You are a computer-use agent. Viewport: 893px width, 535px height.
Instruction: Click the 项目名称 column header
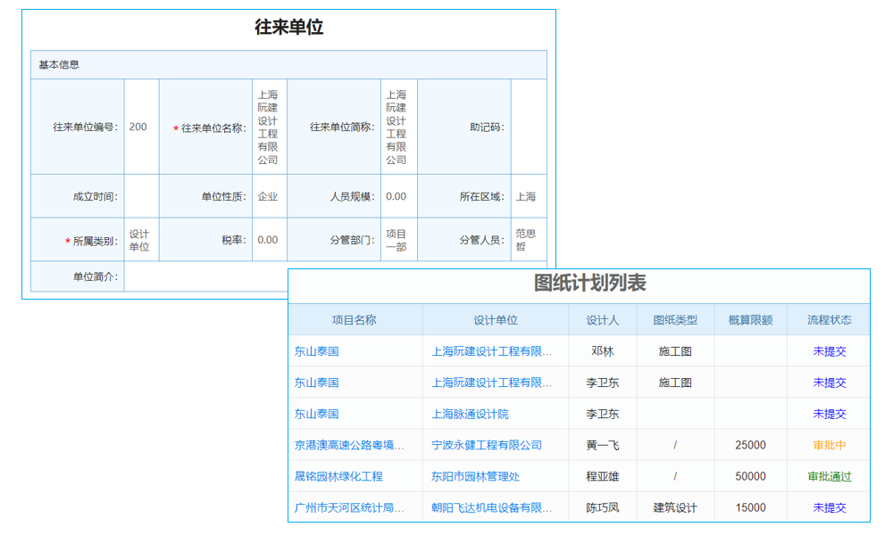(x=355, y=319)
